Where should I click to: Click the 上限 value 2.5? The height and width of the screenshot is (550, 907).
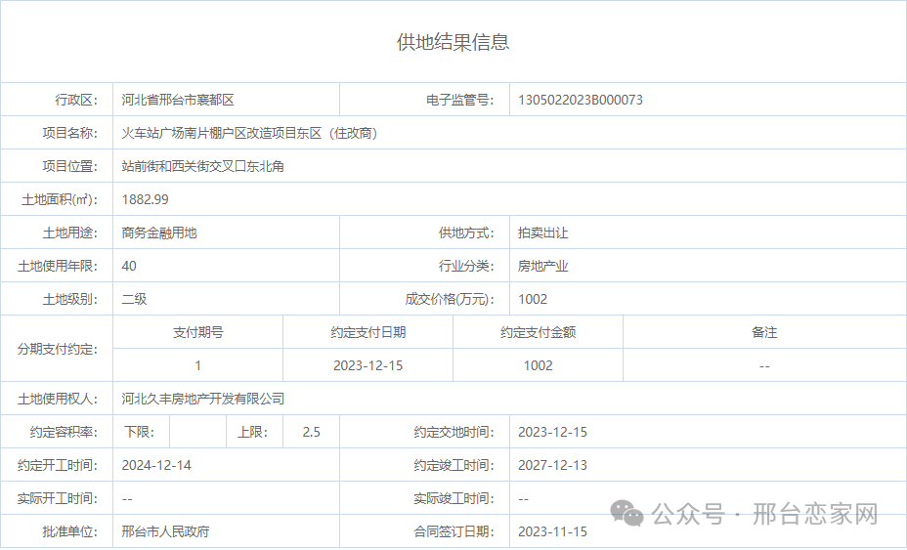(311, 433)
